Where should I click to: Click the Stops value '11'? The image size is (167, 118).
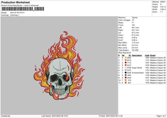pos(133,23)
